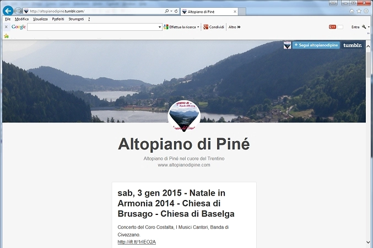The height and width of the screenshot is (248, 373).
Task: Open the favorites star icon at top right
Action: tap(359, 11)
